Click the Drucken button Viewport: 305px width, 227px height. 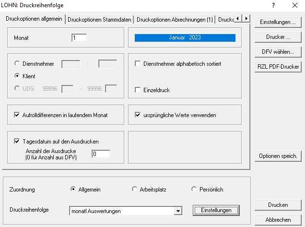pos(278,205)
